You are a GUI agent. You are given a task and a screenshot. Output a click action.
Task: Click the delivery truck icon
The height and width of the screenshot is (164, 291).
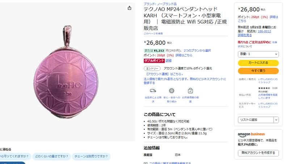[x=153, y=90]
